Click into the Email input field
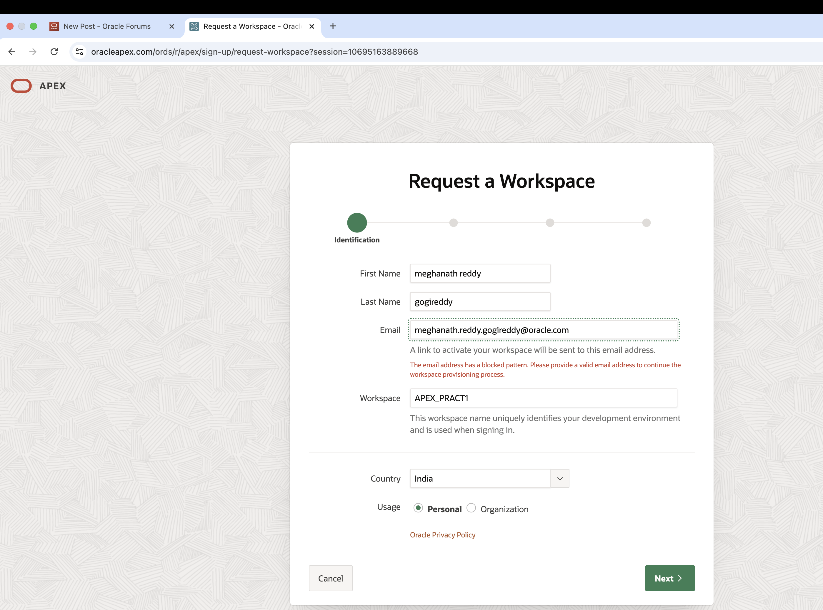Screen dimensions: 823x610 [543, 330]
